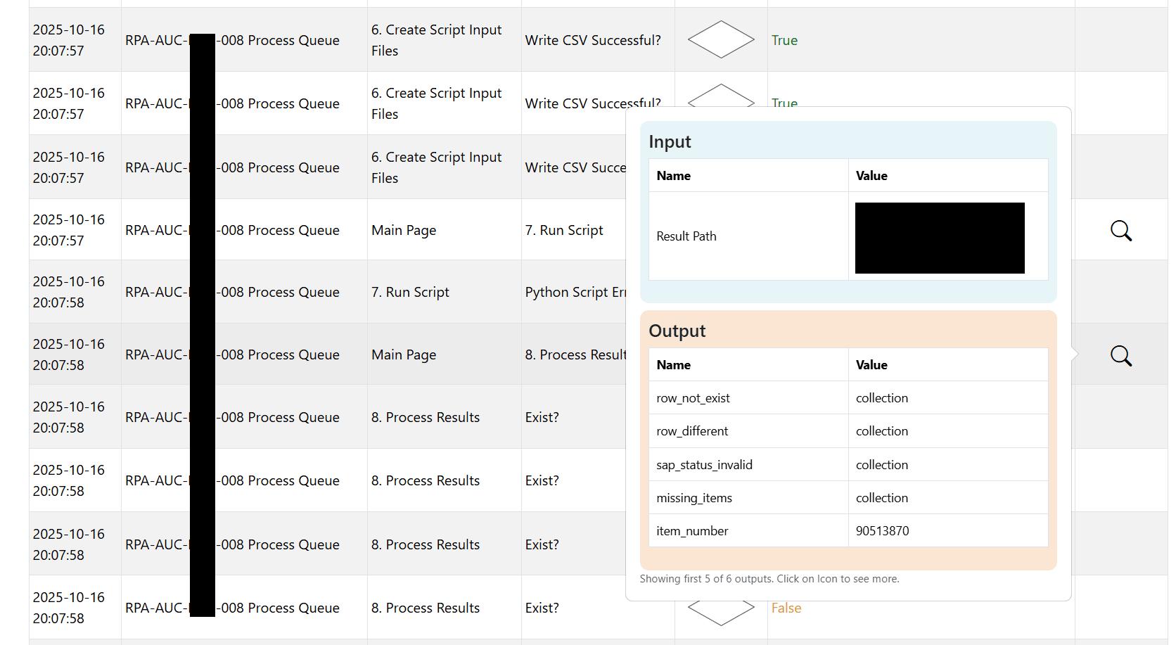Click the decision diamond icon beside orange False
The height and width of the screenshot is (645, 1176).
tap(720, 609)
